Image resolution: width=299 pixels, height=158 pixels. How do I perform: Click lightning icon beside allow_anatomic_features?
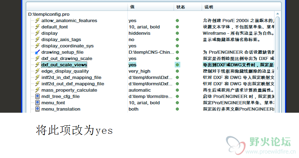(37, 20)
